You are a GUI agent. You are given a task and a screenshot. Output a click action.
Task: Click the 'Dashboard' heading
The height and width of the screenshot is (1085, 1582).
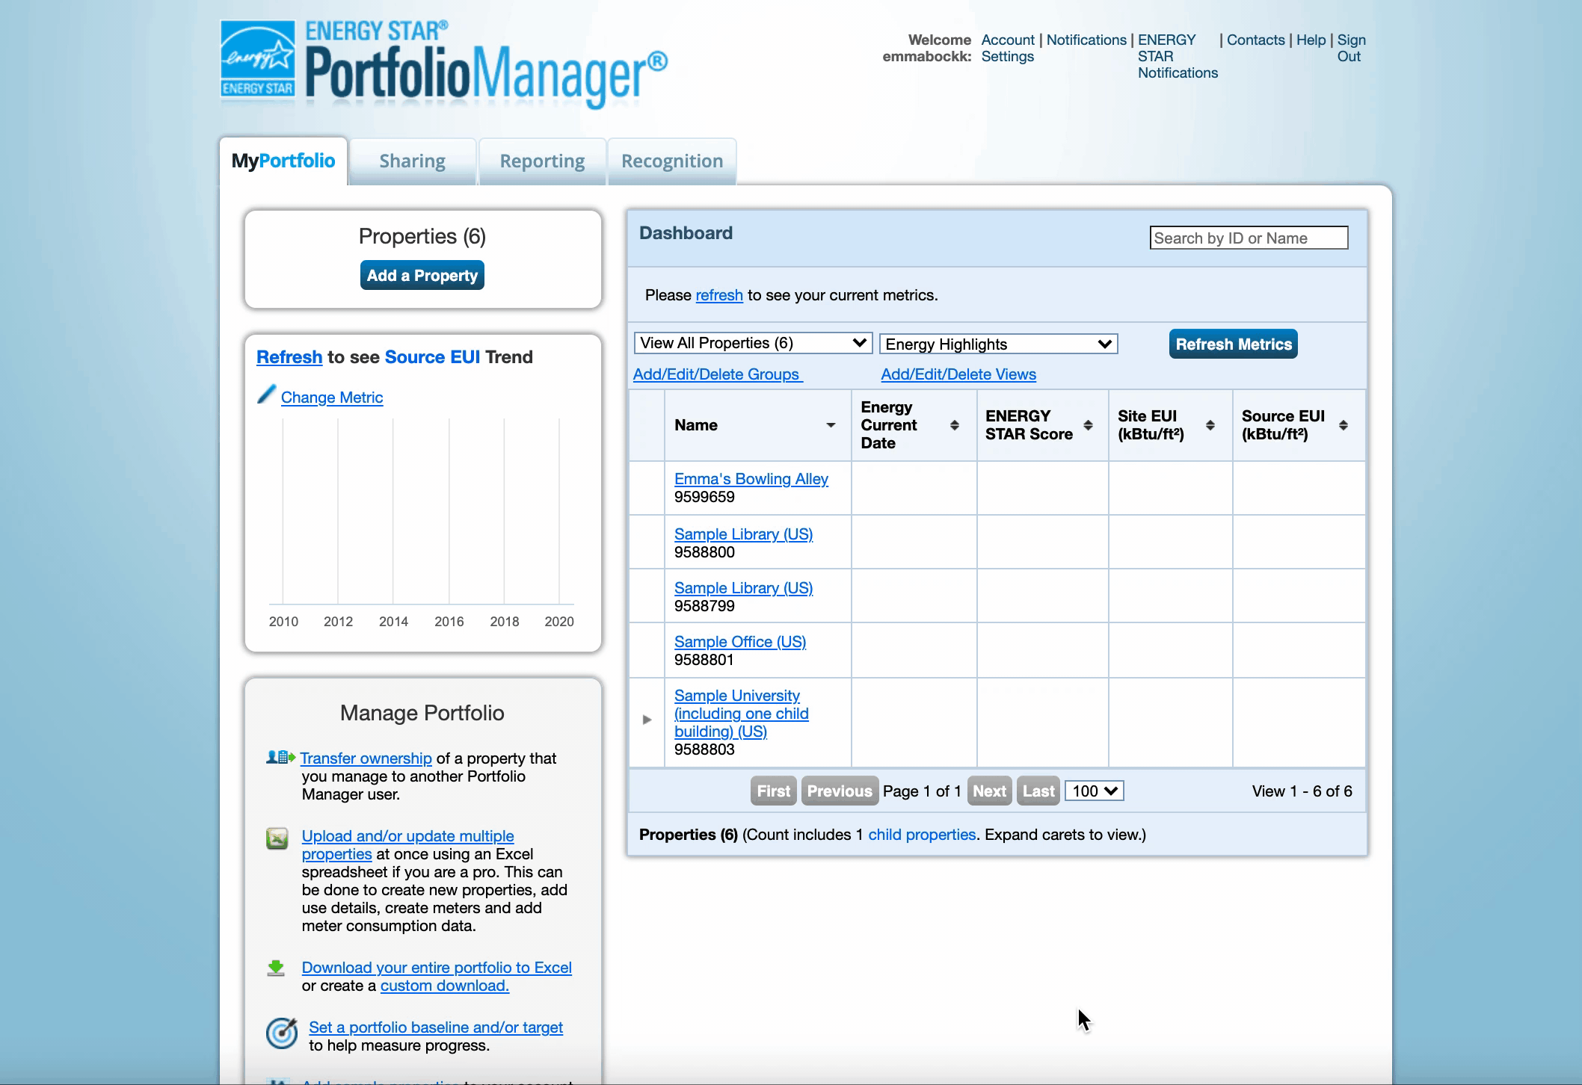tap(686, 233)
